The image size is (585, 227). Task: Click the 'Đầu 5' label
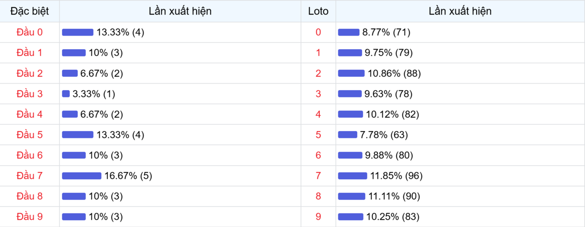coord(30,135)
